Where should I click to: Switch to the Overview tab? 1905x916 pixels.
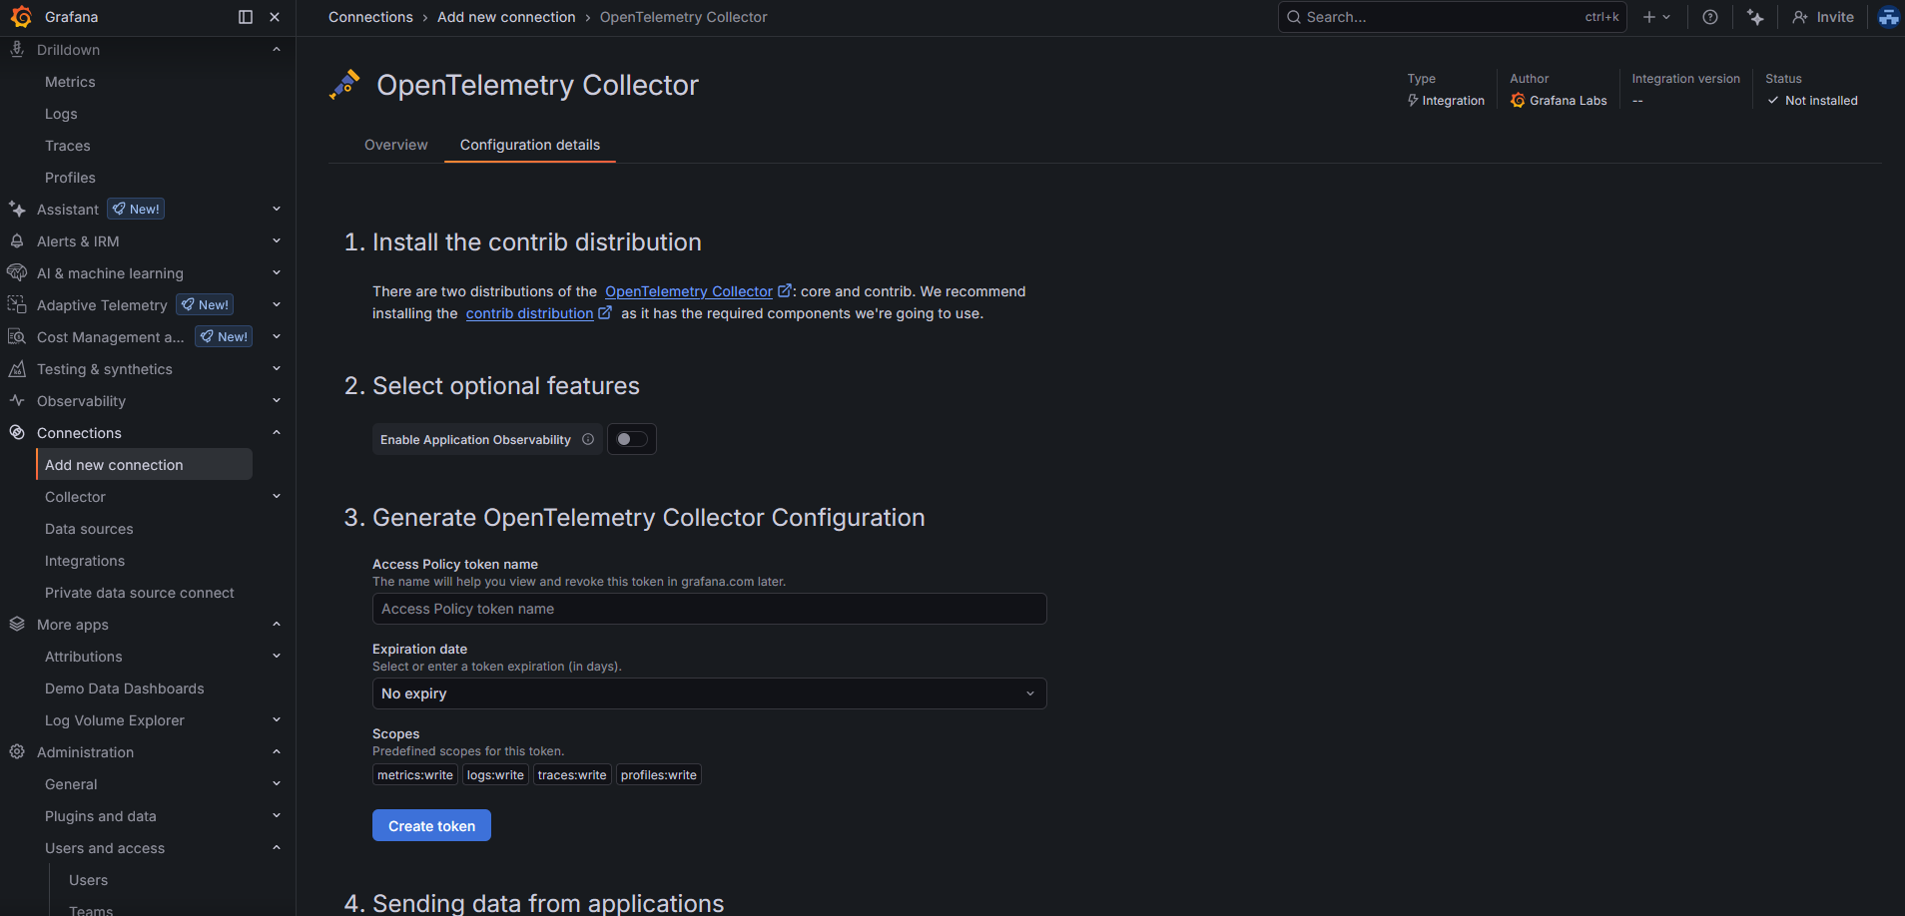pyautogui.click(x=395, y=145)
